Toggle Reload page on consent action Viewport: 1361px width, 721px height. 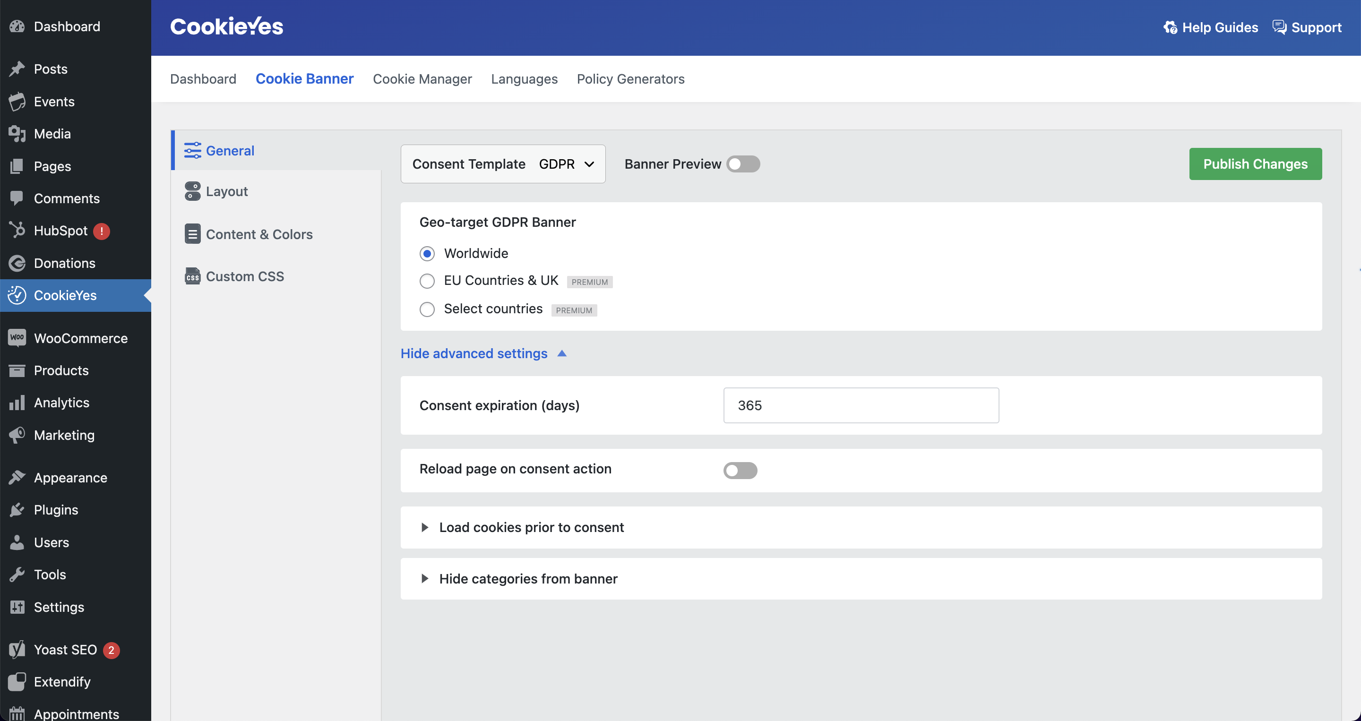coord(740,469)
